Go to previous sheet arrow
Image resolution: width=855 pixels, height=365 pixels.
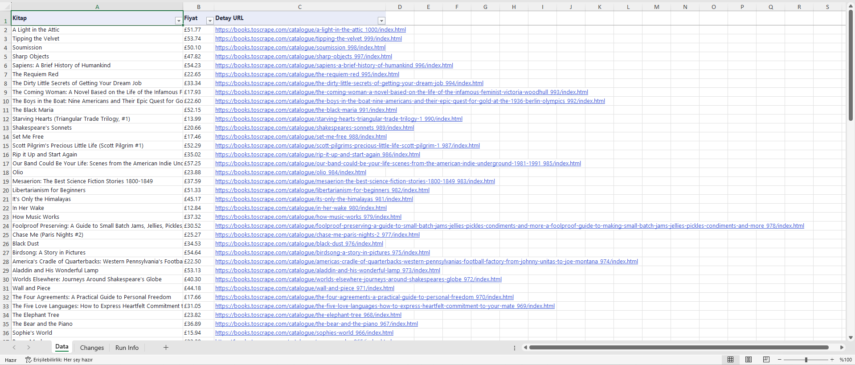tap(14, 348)
